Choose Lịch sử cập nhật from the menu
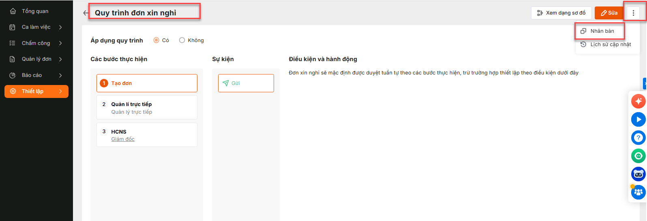 (x=607, y=45)
